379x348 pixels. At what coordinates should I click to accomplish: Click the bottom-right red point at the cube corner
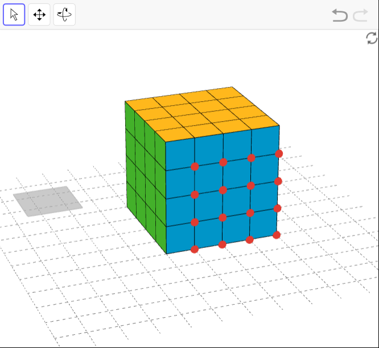point(277,235)
